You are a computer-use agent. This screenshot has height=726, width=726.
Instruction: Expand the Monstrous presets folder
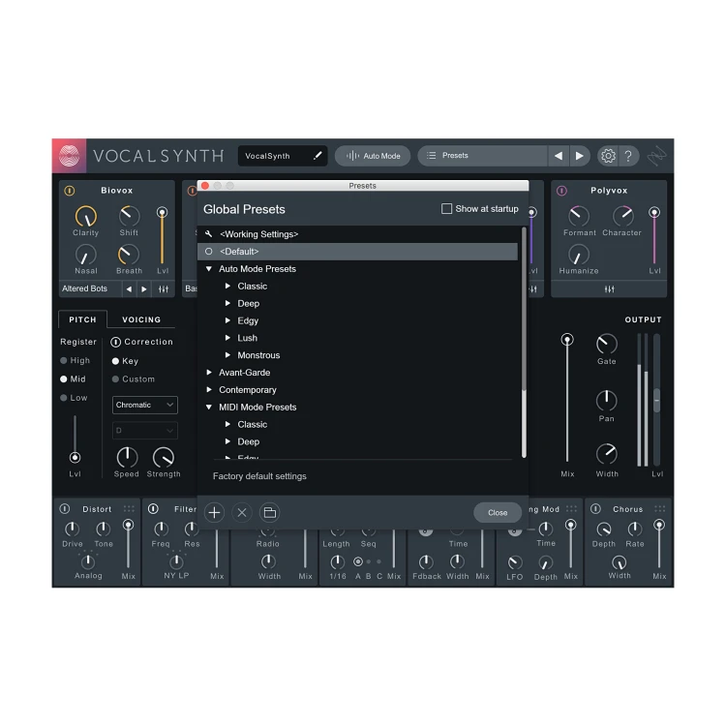(227, 355)
